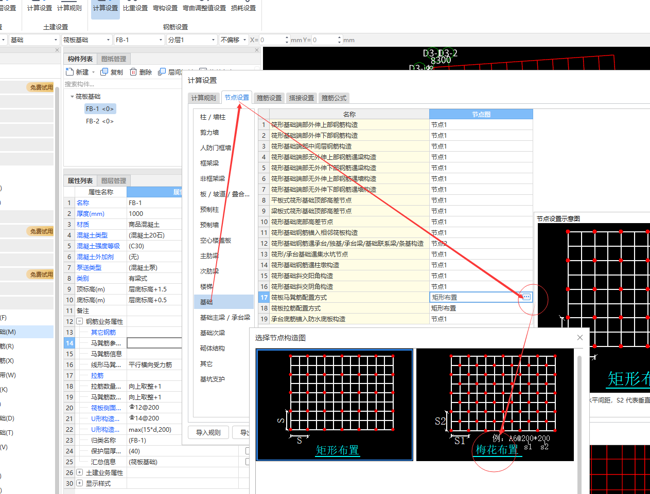Click the 筏板拉筋配置方式 row name
Image resolution: width=650 pixels, height=494 pixels.
tap(296, 308)
